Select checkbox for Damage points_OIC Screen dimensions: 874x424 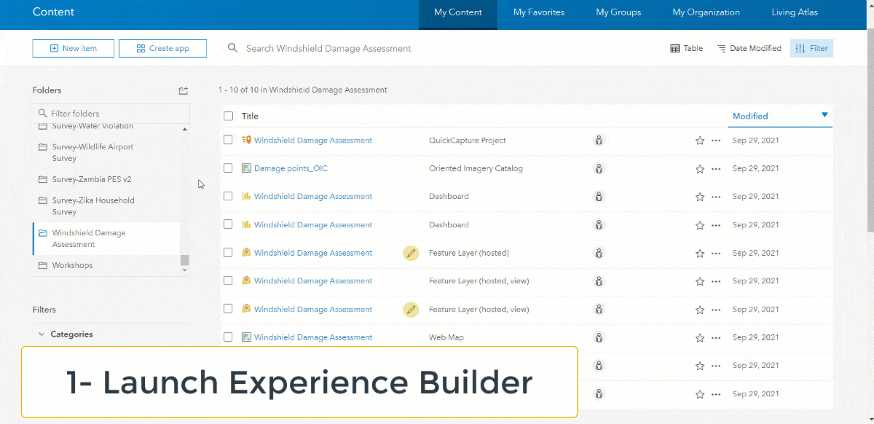point(229,168)
